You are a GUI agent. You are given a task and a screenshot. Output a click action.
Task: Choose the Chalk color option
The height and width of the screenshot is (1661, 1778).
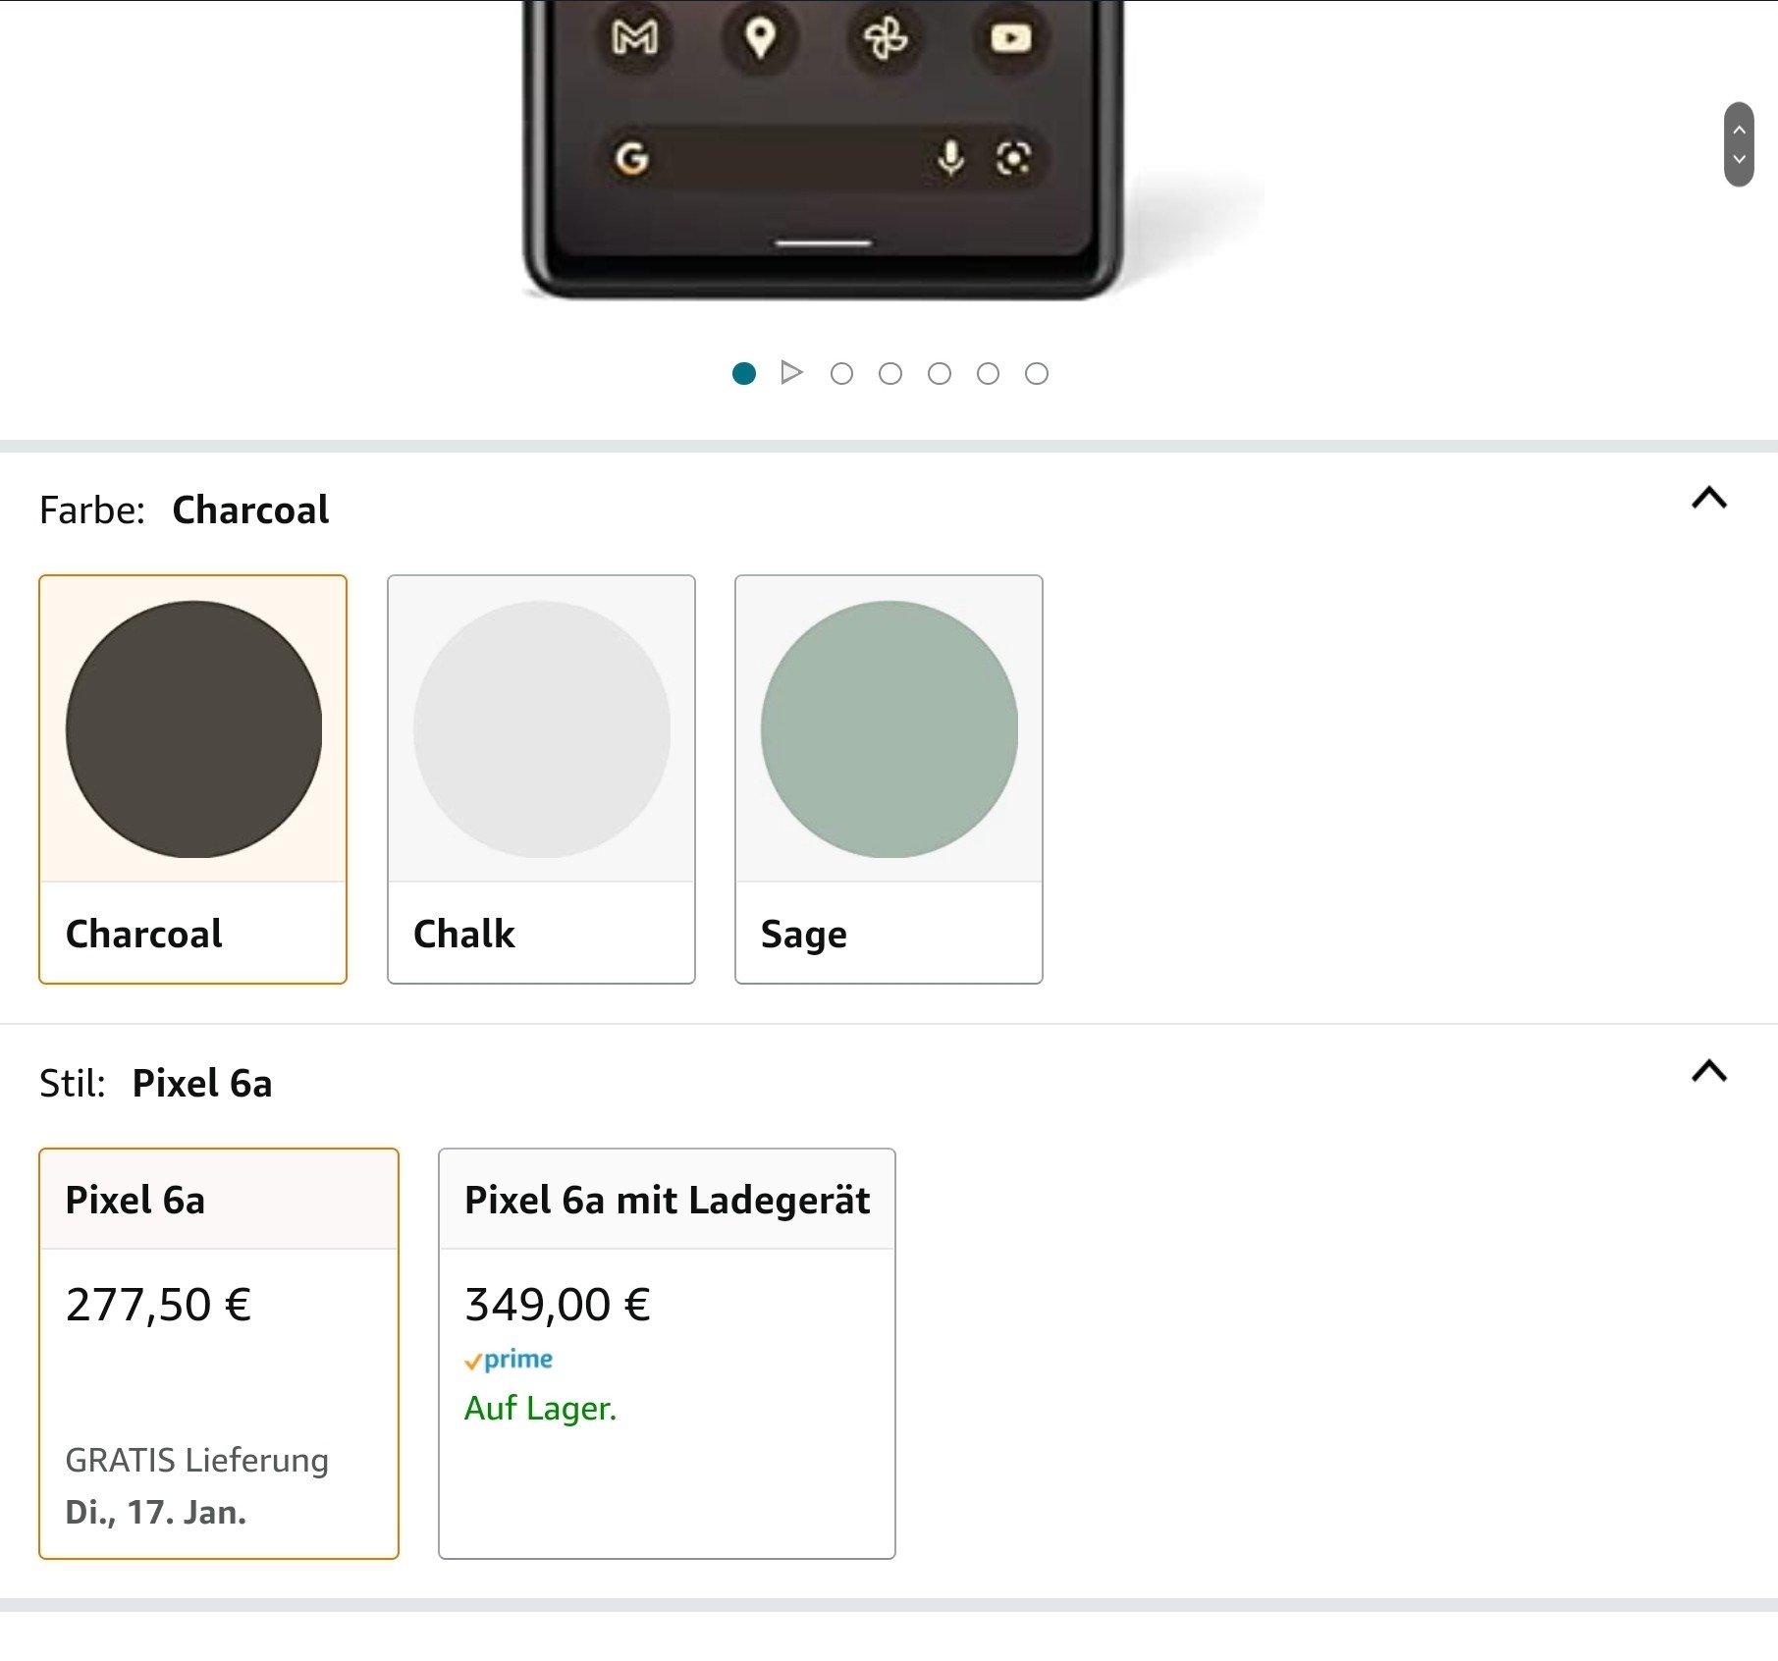[541, 778]
